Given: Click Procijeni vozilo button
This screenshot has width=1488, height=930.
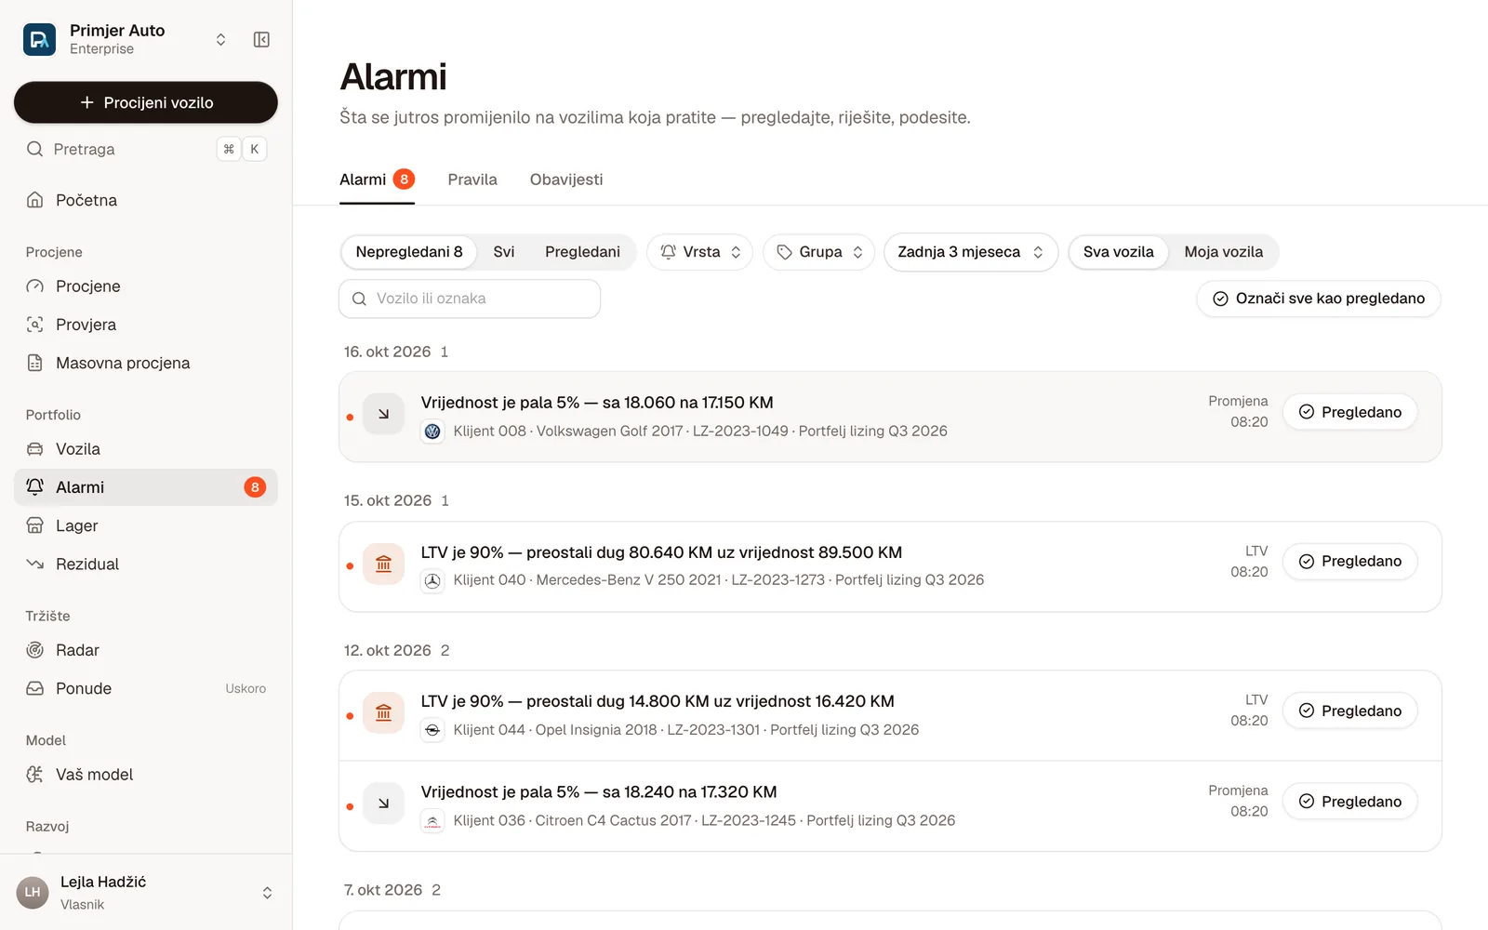Looking at the screenshot, I should (x=146, y=102).
